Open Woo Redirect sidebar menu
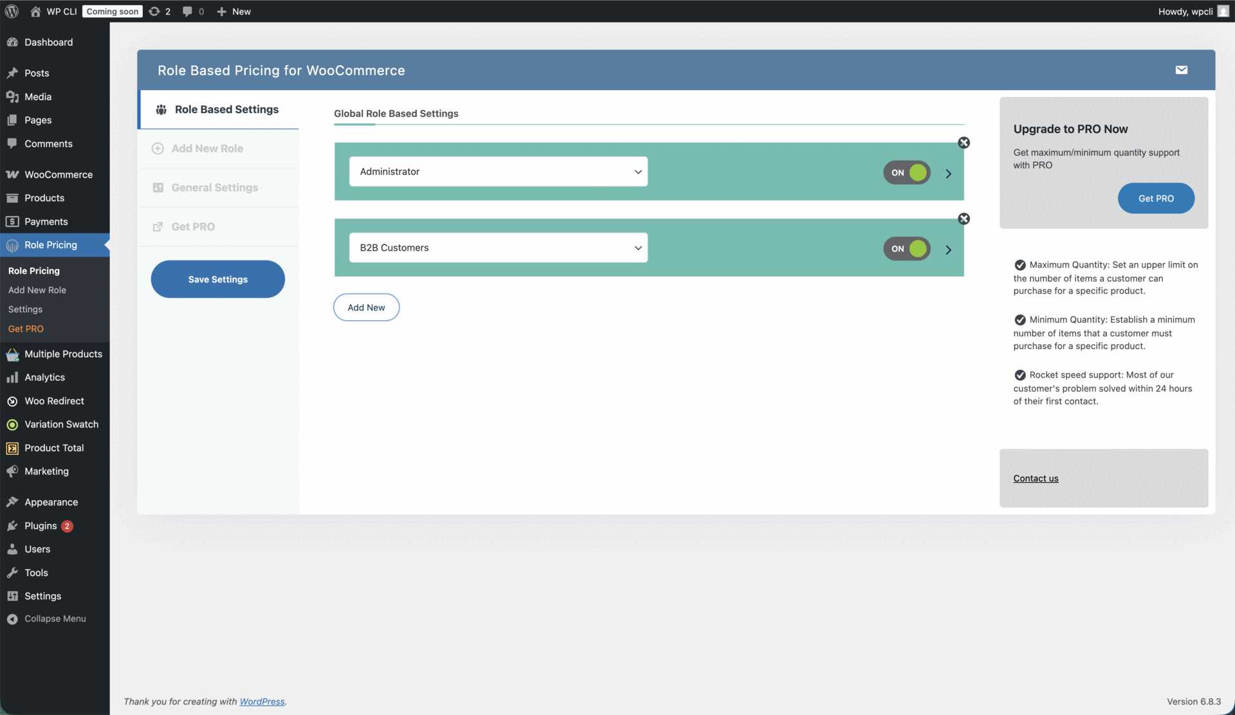 pos(55,401)
